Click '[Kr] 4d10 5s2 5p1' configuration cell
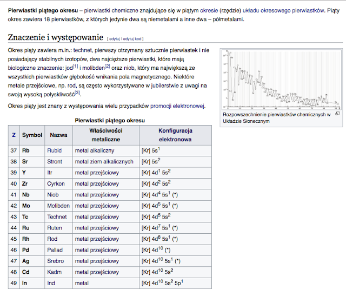 [x=175, y=283]
